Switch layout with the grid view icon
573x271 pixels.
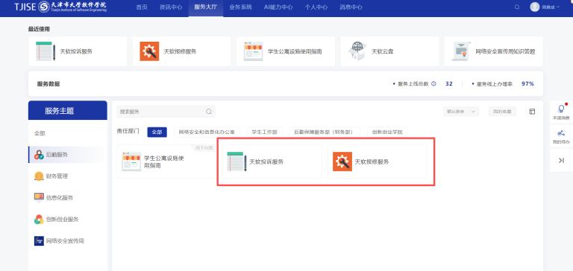[532, 112]
